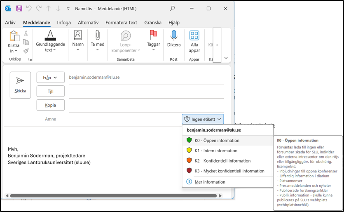Viewport: 344px width, 212px height.
Task: Choose K2 - Konfidentiell information label
Action: (227, 161)
